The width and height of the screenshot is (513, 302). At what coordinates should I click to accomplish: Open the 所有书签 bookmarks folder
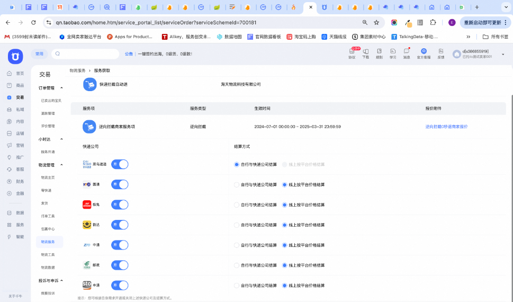click(496, 37)
